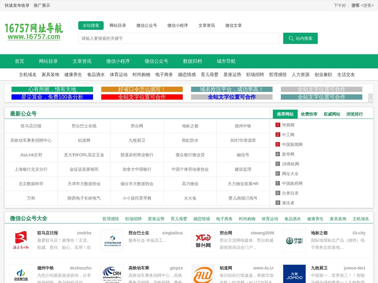Switch to the 收费快审 sidebar tab
The height and width of the screenshot is (283, 378).
click(309, 114)
